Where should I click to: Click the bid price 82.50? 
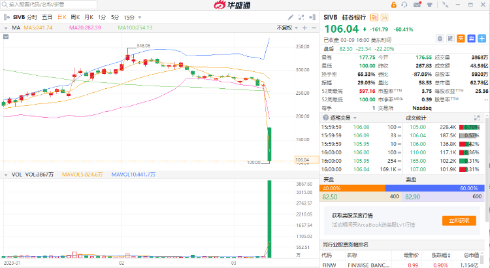tap(330, 197)
